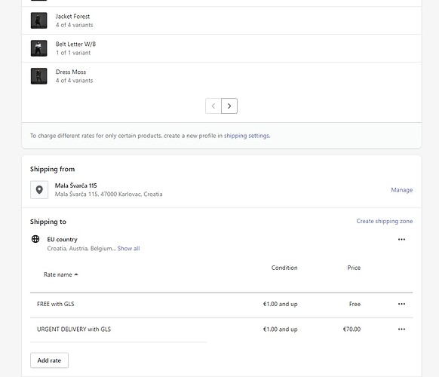Click the location pin icon for Mala Švarča 115
Screen dimensions: 439x377
[39, 190]
